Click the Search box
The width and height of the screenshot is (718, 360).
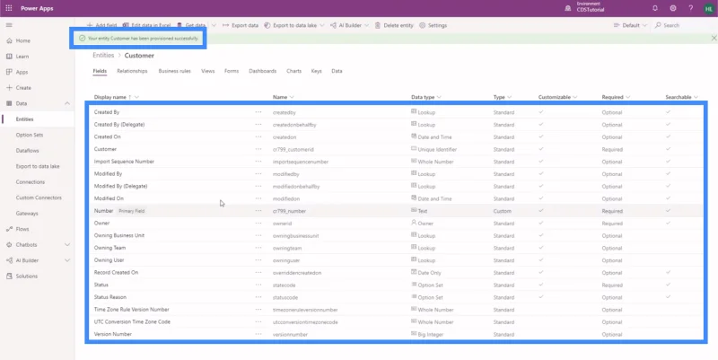click(x=685, y=25)
